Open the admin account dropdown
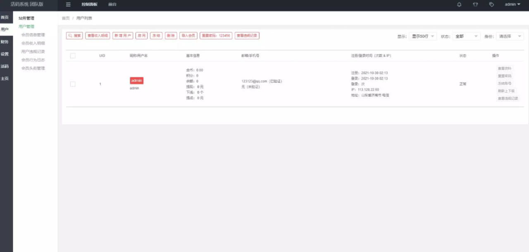 [x=512, y=5]
